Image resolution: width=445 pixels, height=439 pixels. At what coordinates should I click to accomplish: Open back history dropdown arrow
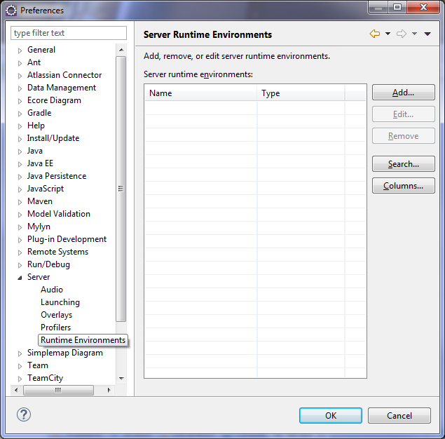pos(388,34)
